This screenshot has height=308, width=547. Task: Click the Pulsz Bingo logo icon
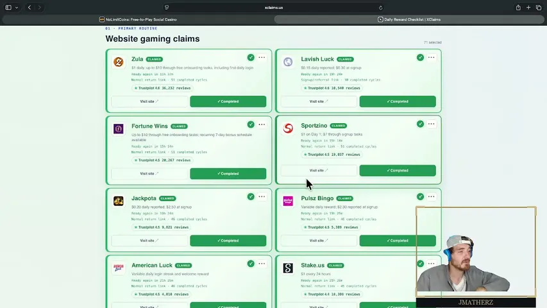tap(288, 201)
